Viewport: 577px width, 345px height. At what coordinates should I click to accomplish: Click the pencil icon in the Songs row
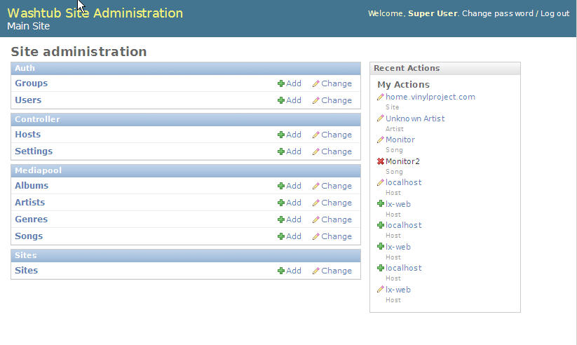[x=315, y=236]
